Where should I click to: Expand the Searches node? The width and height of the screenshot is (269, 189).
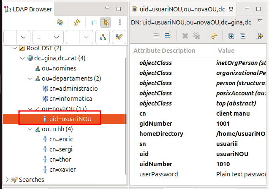[7, 180]
